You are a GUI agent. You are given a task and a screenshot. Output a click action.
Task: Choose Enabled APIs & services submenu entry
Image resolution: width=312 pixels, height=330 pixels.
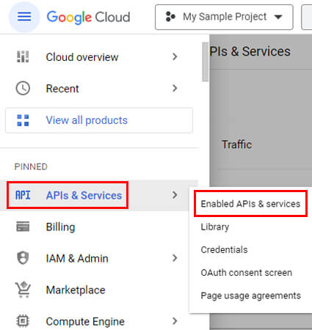pos(250,204)
